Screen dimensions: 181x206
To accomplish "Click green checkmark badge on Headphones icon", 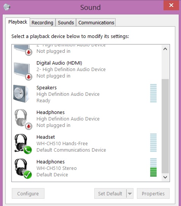I will point(28,174).
